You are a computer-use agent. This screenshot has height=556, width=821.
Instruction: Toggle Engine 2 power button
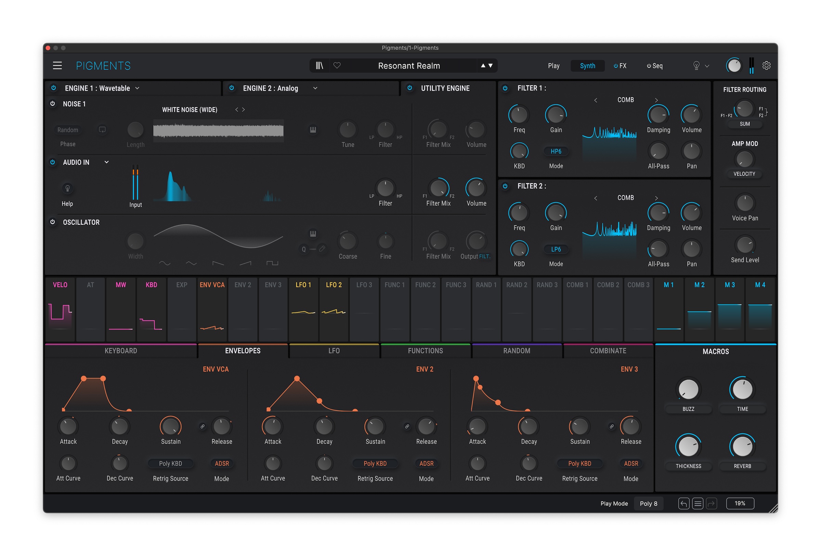pyautogui.click(x=232, y=88)
